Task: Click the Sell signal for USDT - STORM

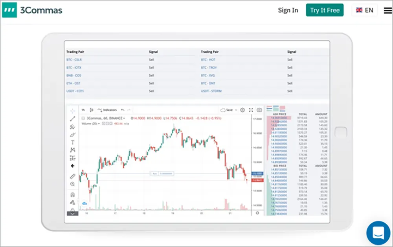Action: (290, 91)
